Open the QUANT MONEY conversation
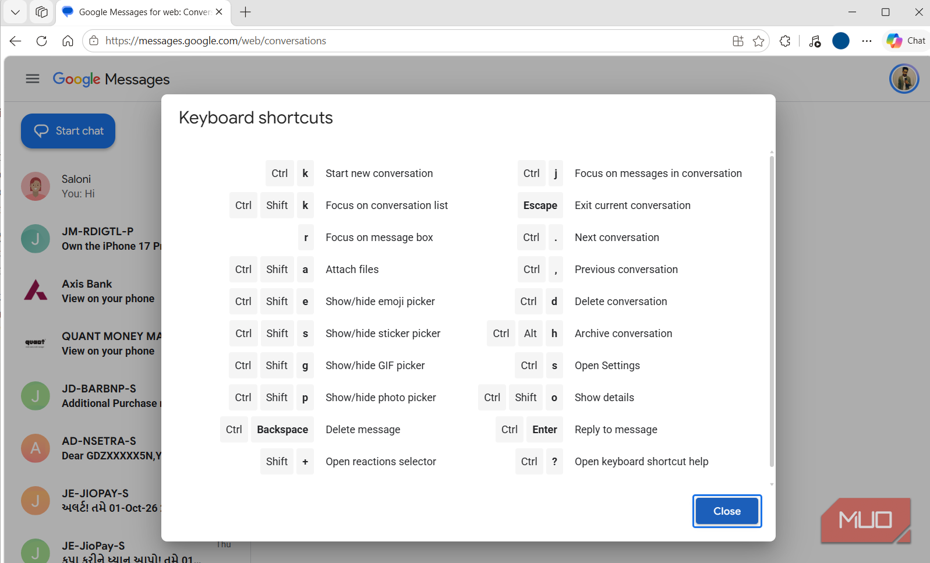 point(91,344)
